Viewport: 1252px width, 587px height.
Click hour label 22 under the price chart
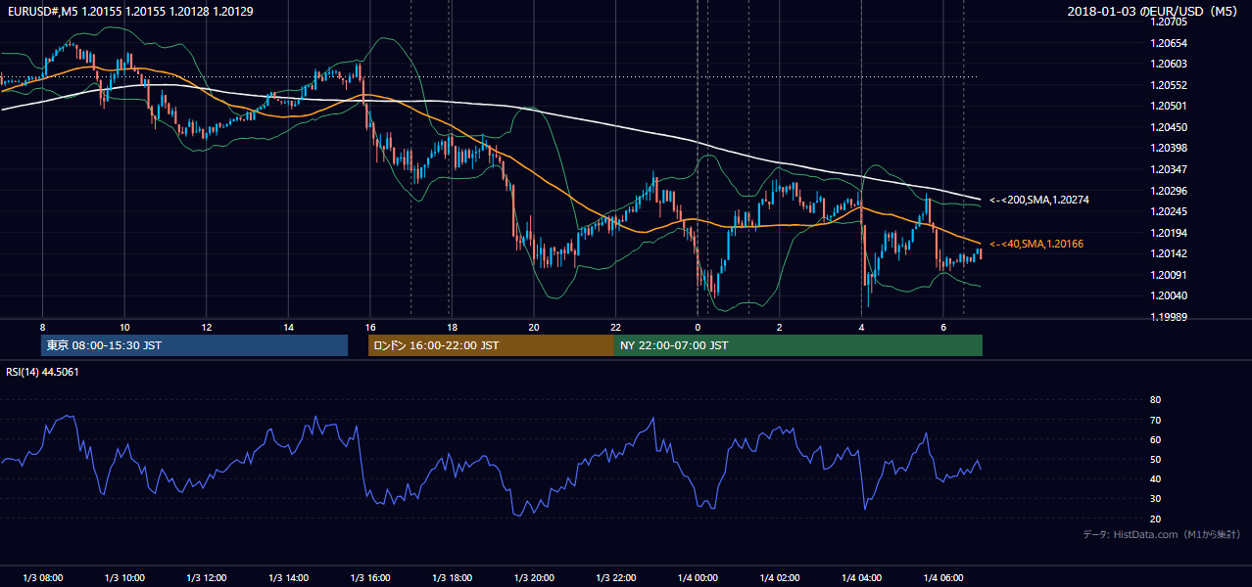click(x=616, y=327)
